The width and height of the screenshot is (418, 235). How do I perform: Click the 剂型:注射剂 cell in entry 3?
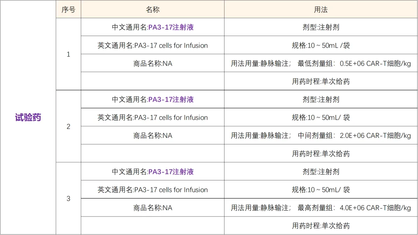click(x=321, y=172)
